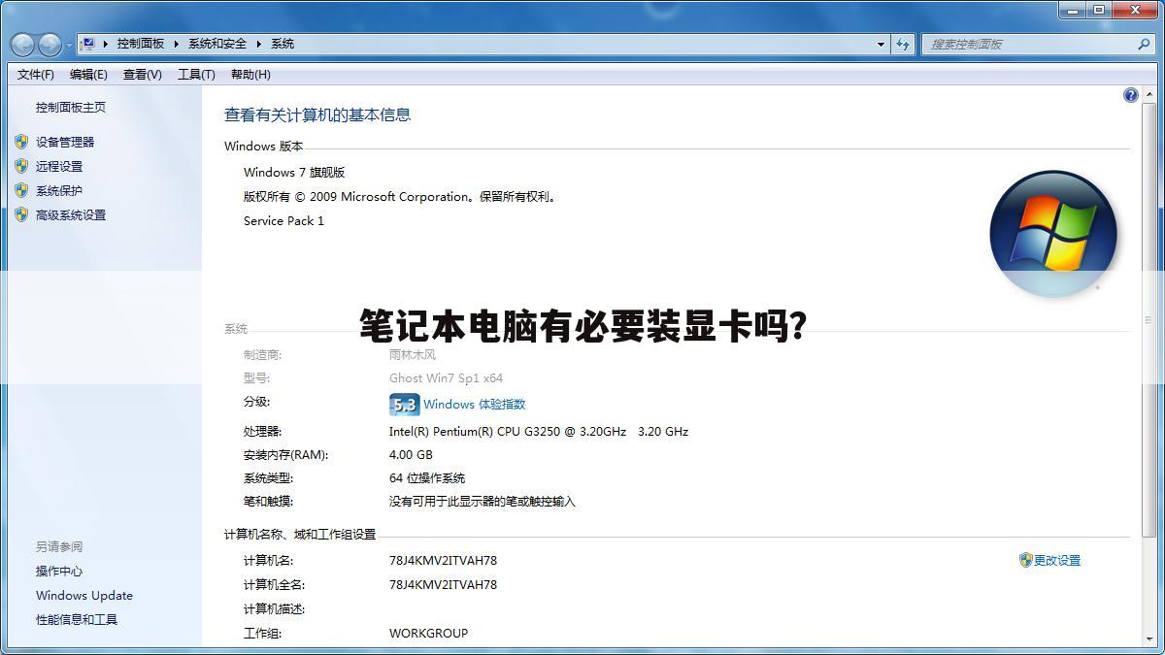1165x655 pixels.
Task: Open 远程设置 in sidebar
Action: pos(59,166)
